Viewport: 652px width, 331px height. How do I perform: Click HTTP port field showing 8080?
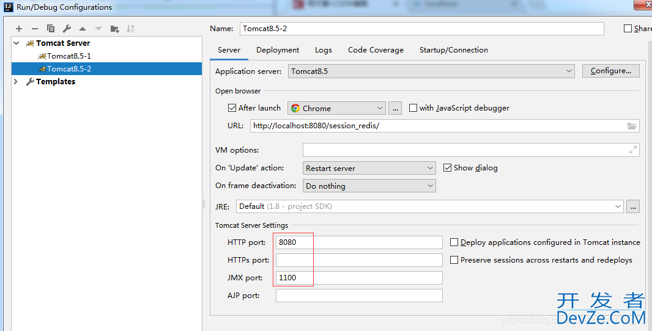click(359, 242)
